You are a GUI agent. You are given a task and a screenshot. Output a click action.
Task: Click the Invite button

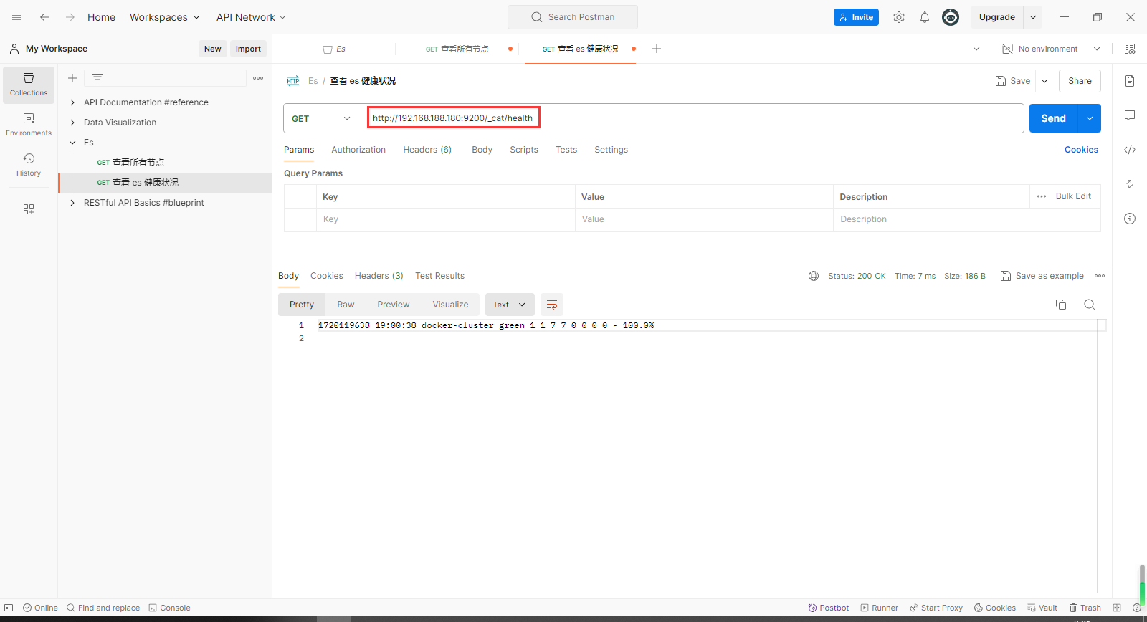tap(856, 17)
